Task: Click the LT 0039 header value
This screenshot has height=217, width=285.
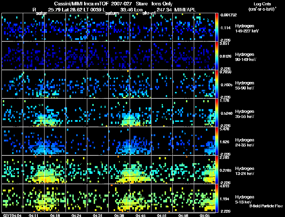Action: [x=93, y=10]
